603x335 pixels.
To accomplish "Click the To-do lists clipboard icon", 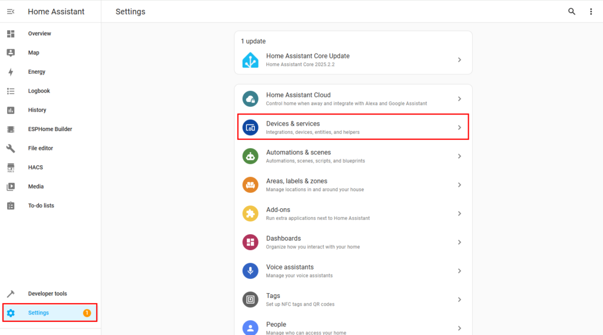I will 11,206.
